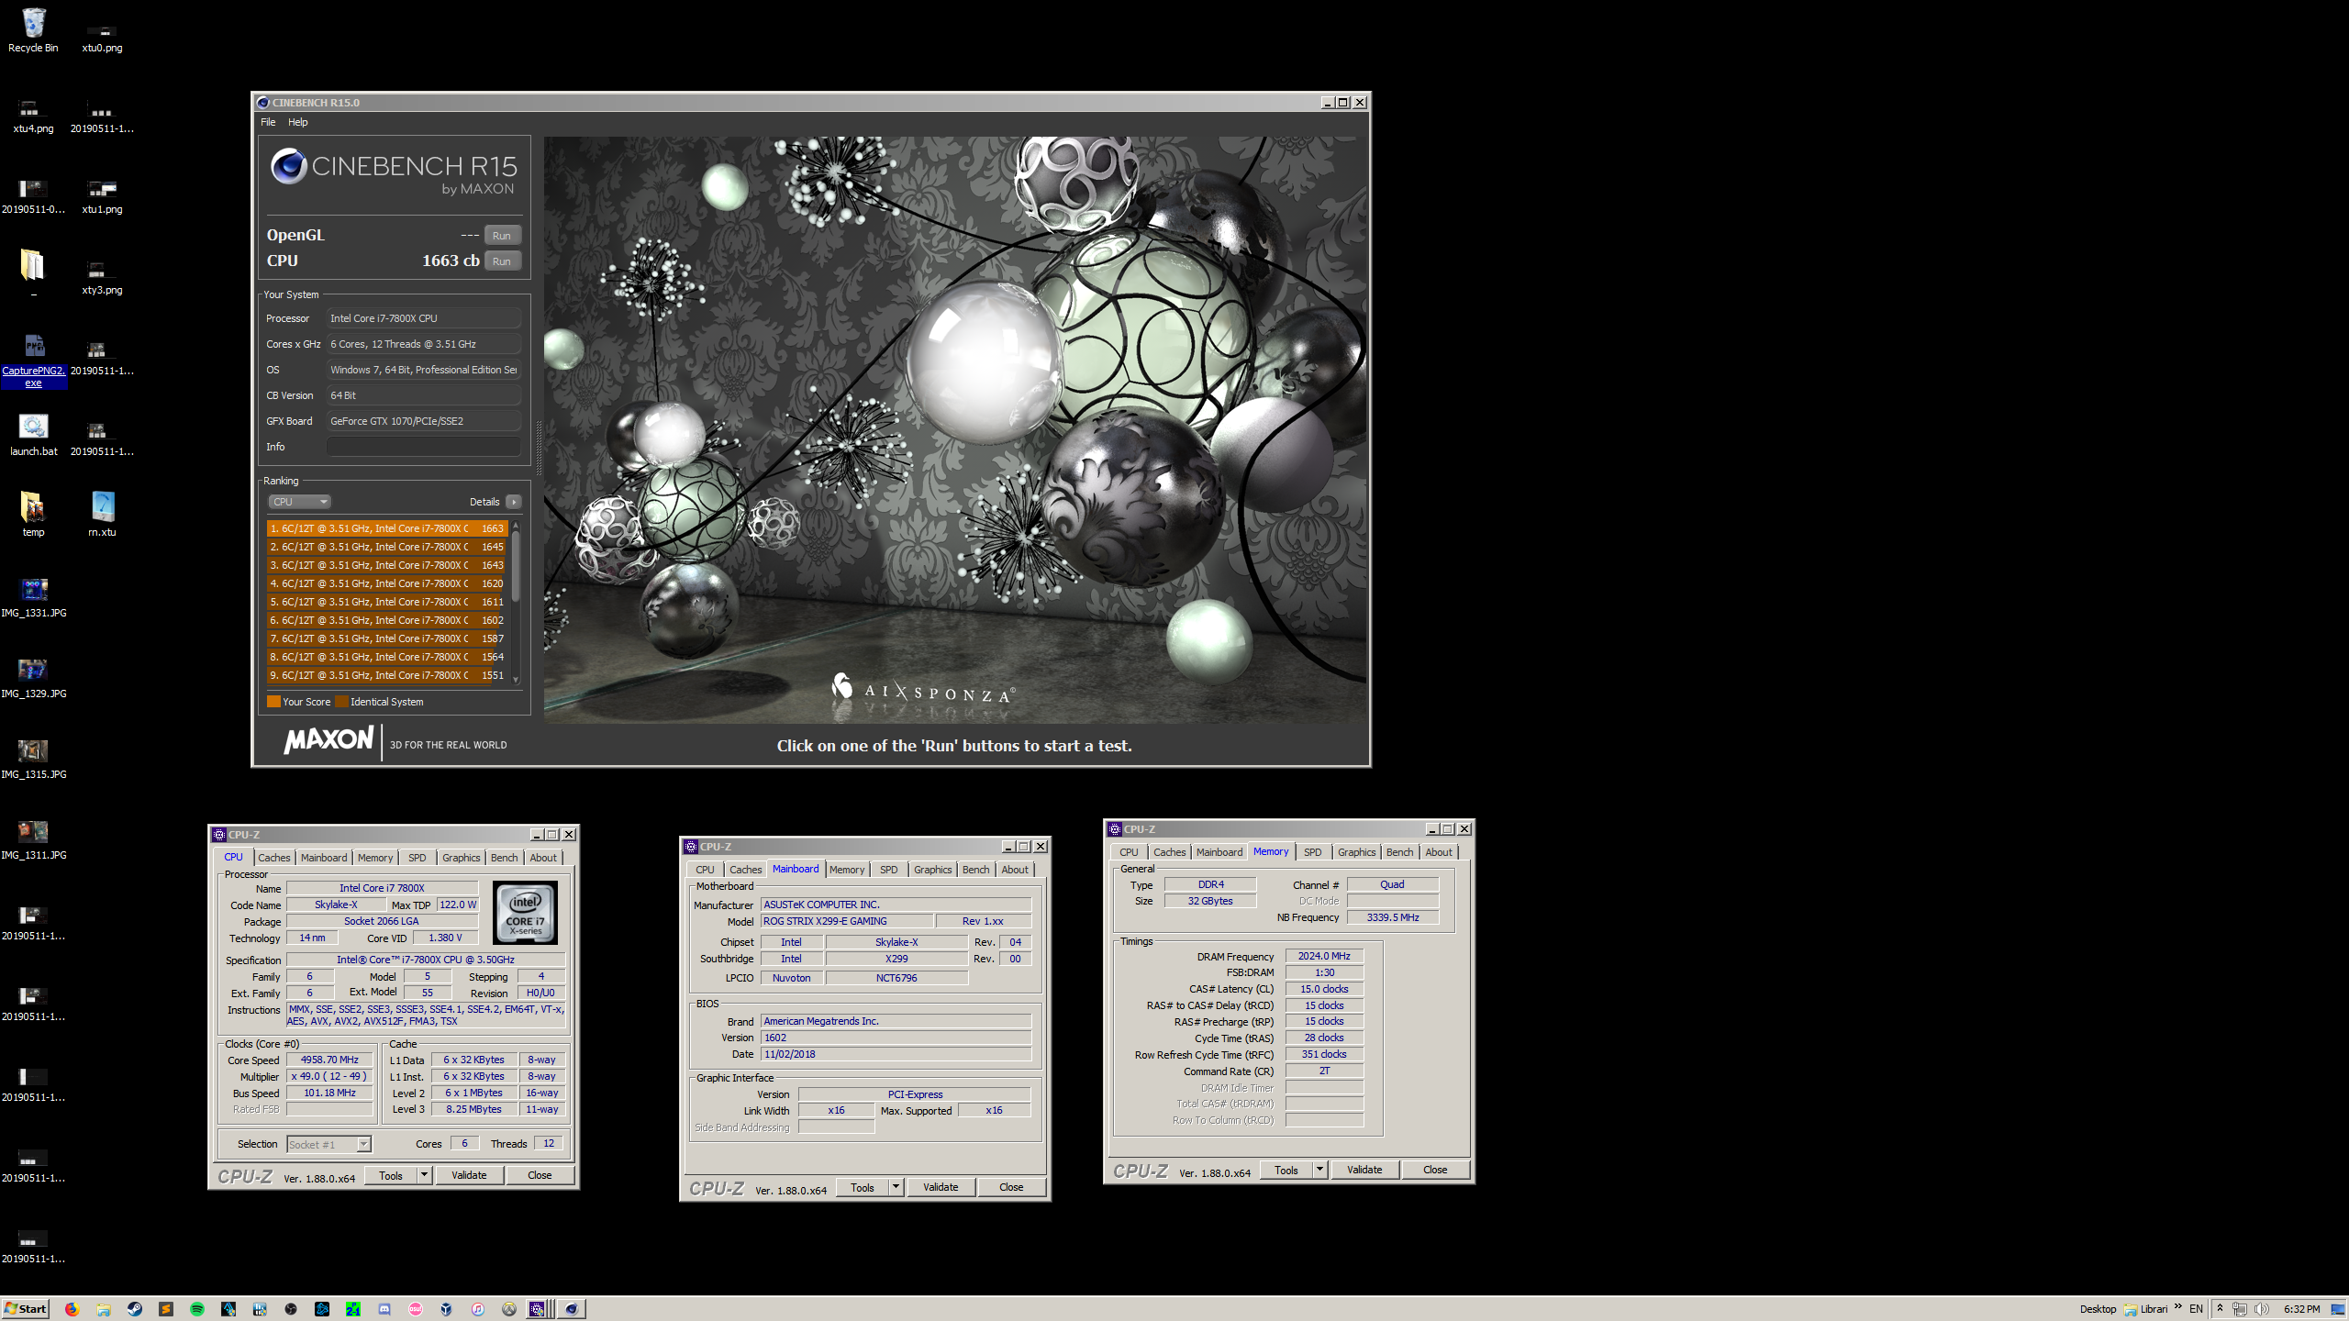Switch to SPD tab in CPU-Z Mainboard window
2349x1321 pixels.
click(889, 870)
